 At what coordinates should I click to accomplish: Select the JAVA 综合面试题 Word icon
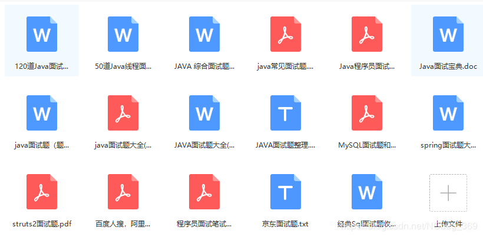(x=204, y=34)
